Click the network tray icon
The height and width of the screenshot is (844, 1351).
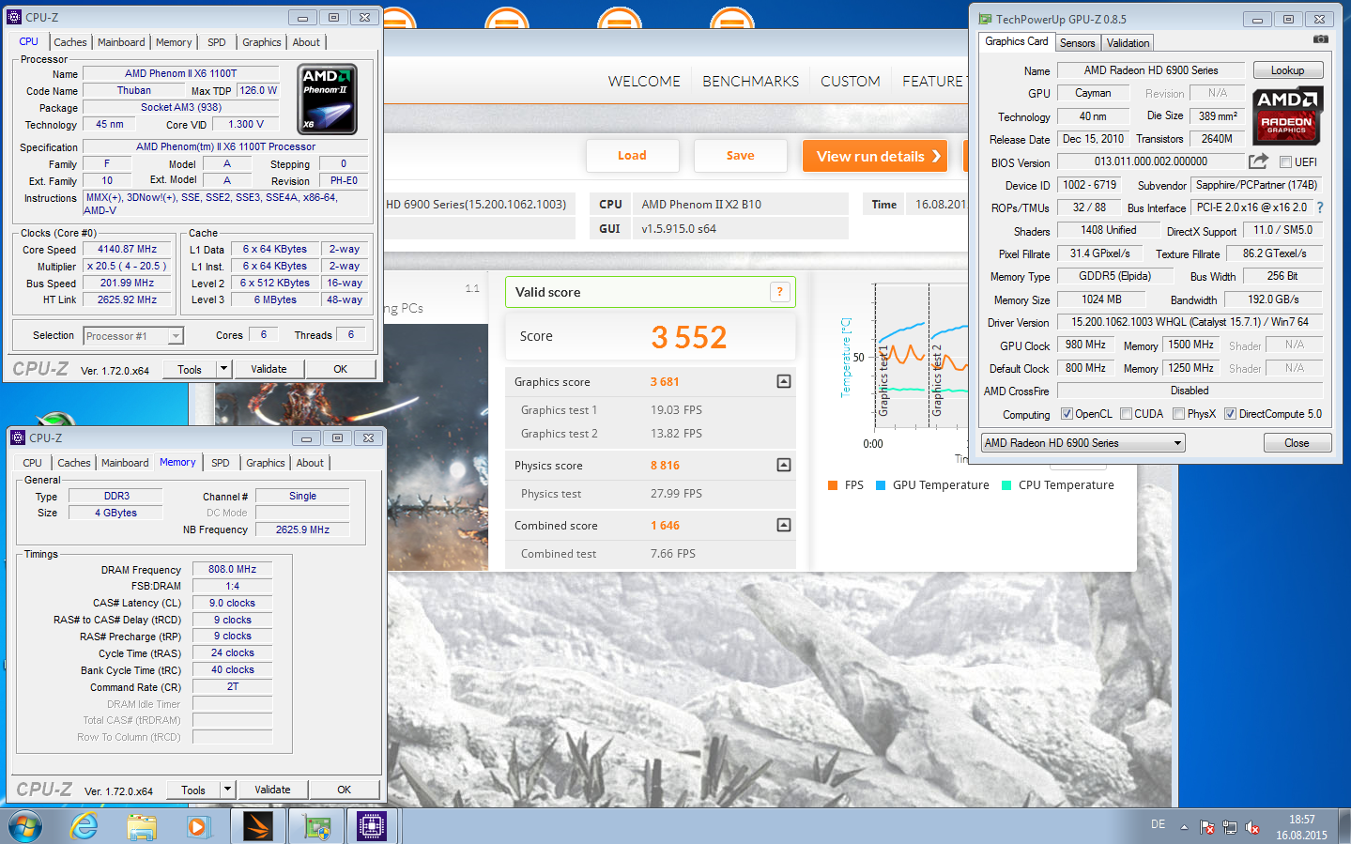[1230, 827]
